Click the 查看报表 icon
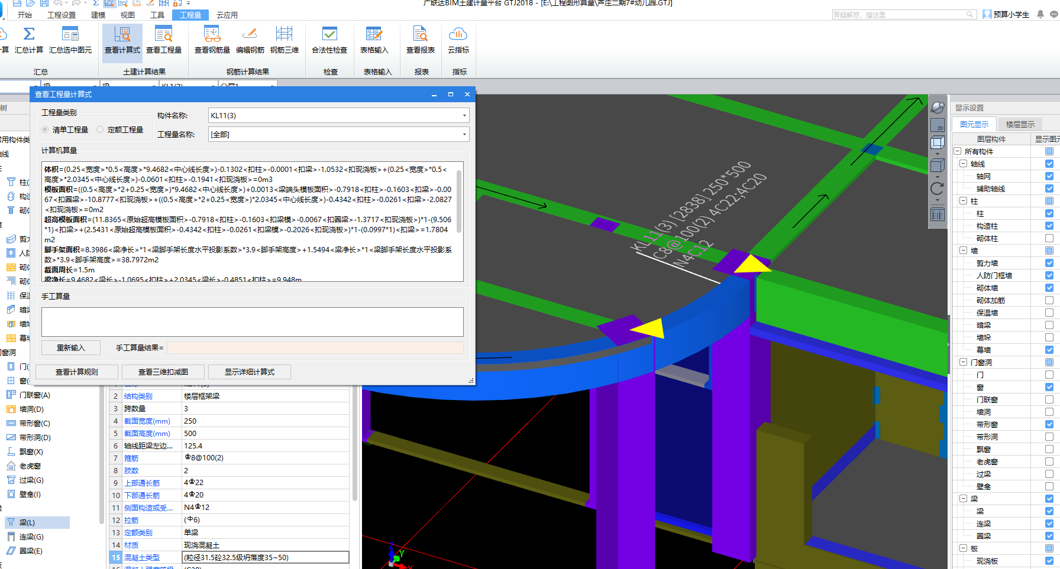Viewport: 1060px width, 569px height. 421,34
